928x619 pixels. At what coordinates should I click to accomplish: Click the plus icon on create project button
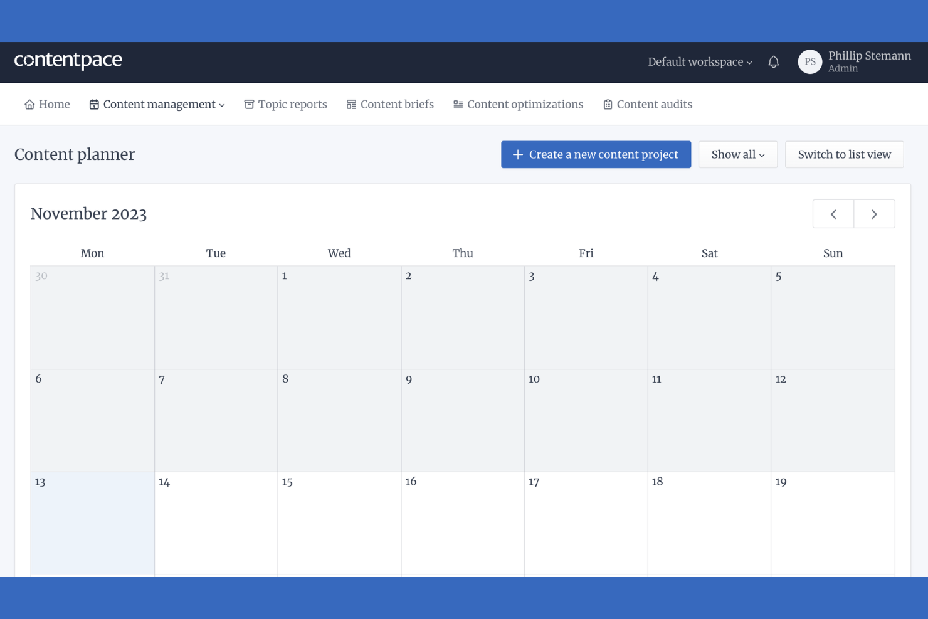coord(517,154)
